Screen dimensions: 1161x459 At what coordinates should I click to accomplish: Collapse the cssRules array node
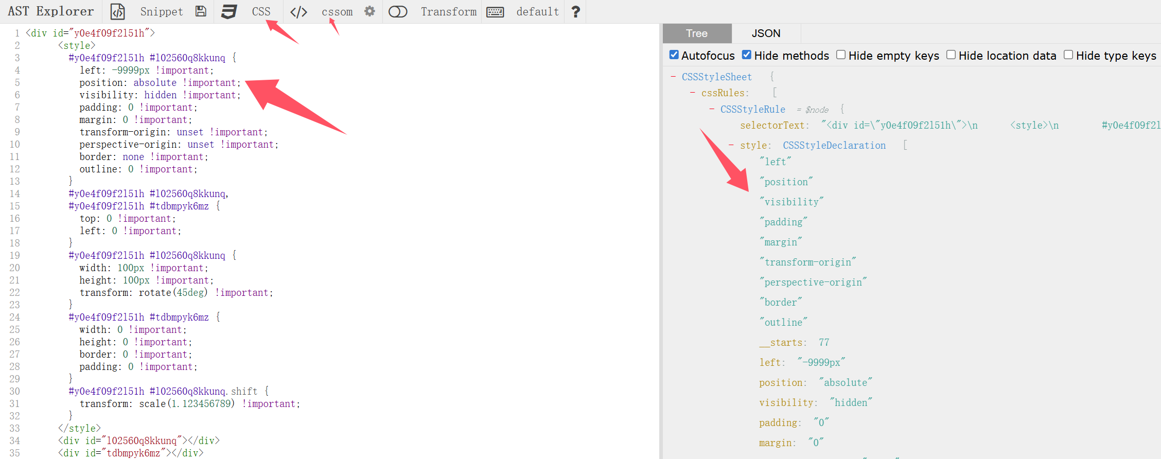click(693, 93)
